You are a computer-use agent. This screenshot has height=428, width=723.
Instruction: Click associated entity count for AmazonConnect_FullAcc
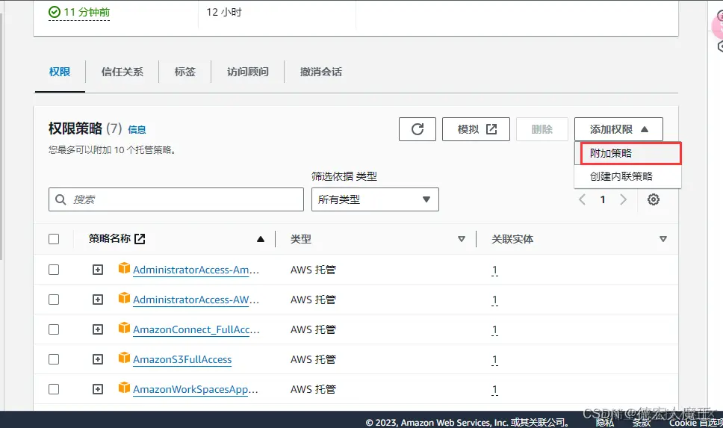(494, 329)
